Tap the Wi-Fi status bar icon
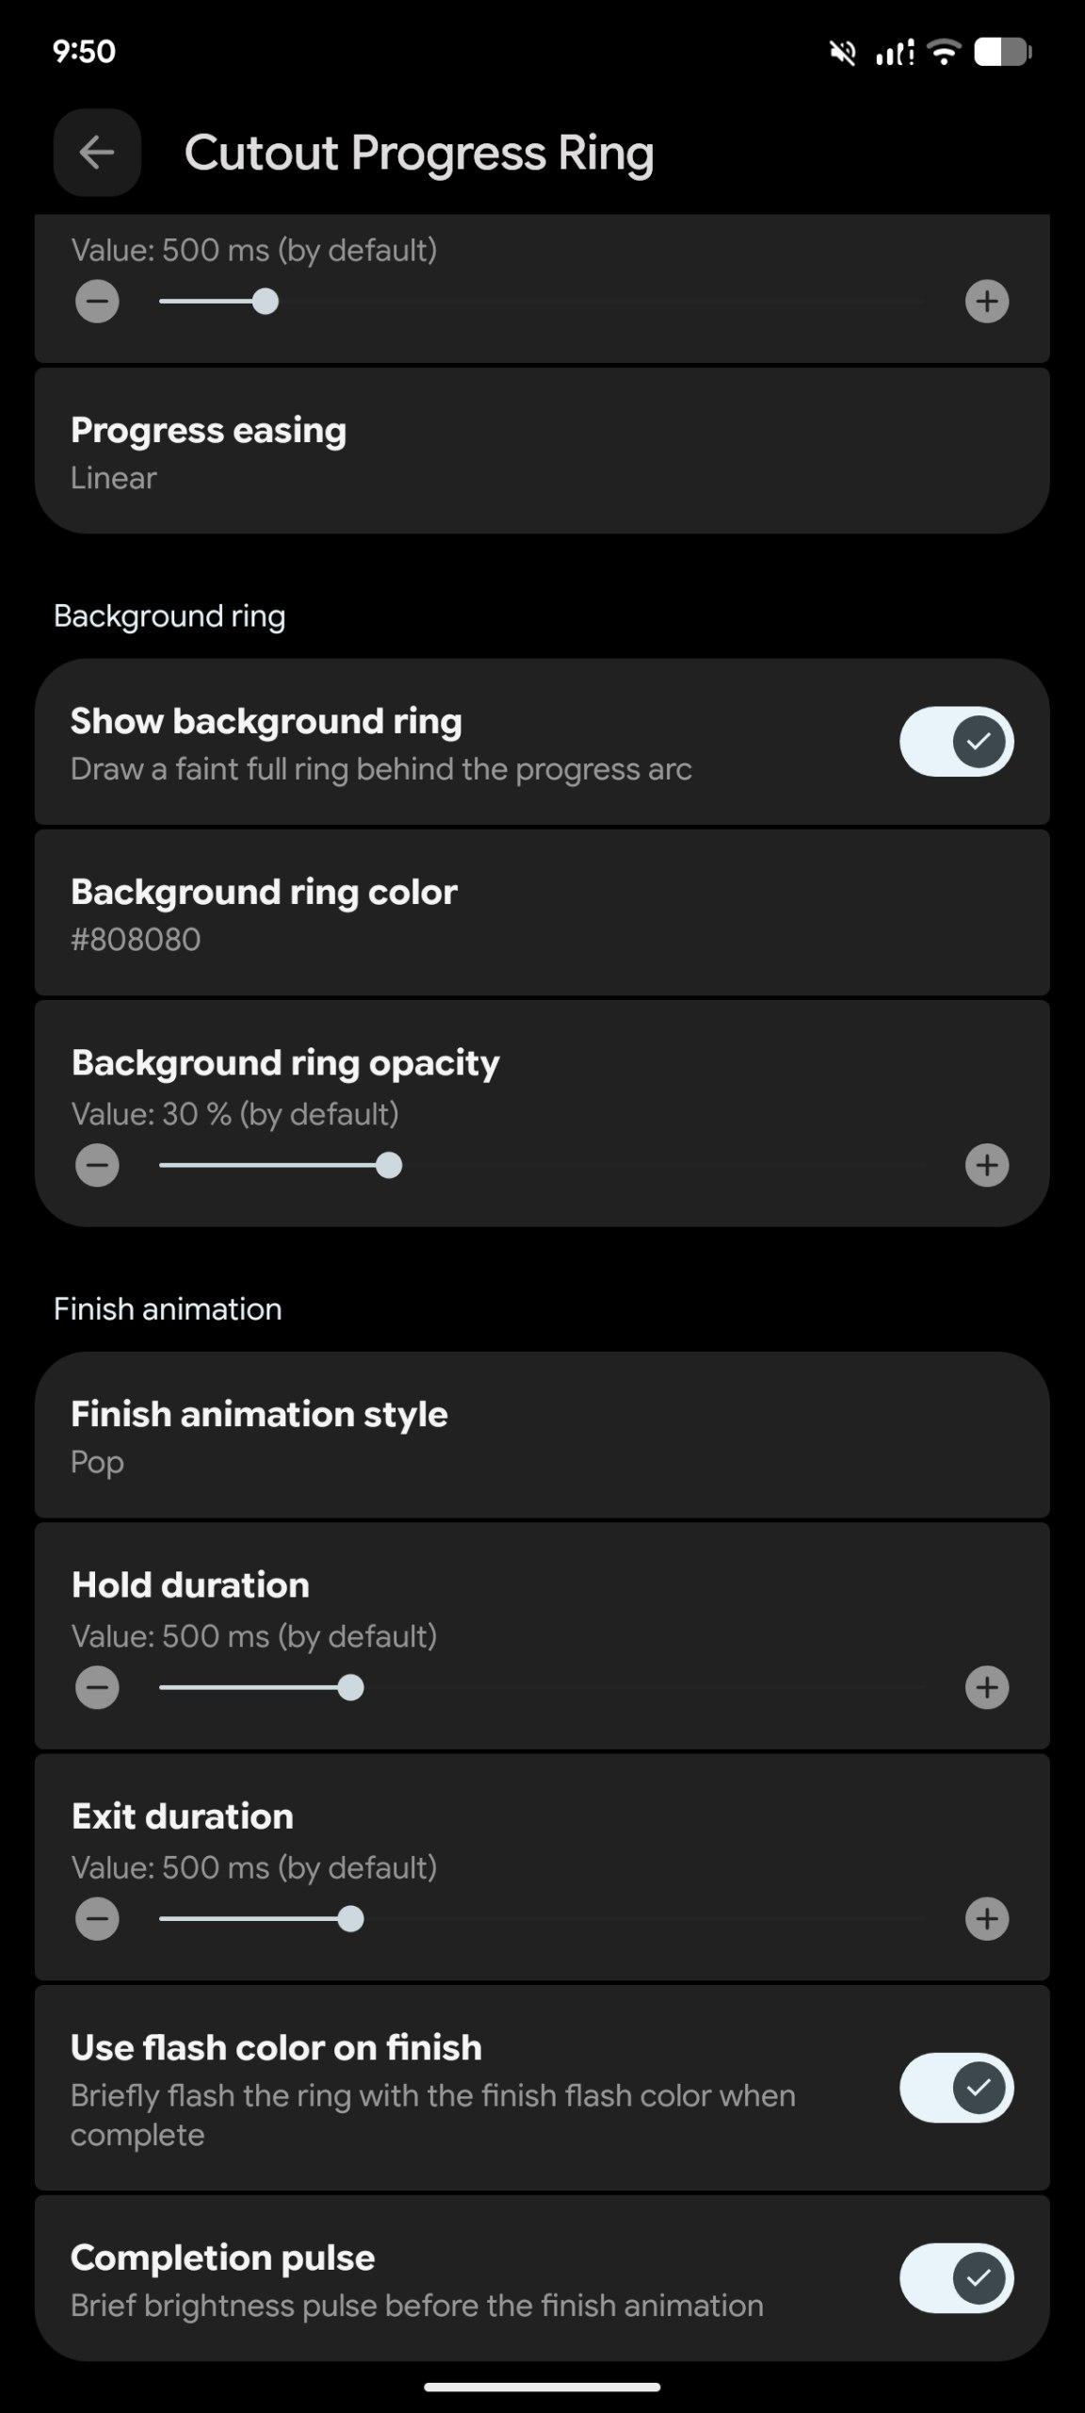Image resolution: width=1085 pixels, height=2413 pixels. pyautogui.click(x=943, y=52)
